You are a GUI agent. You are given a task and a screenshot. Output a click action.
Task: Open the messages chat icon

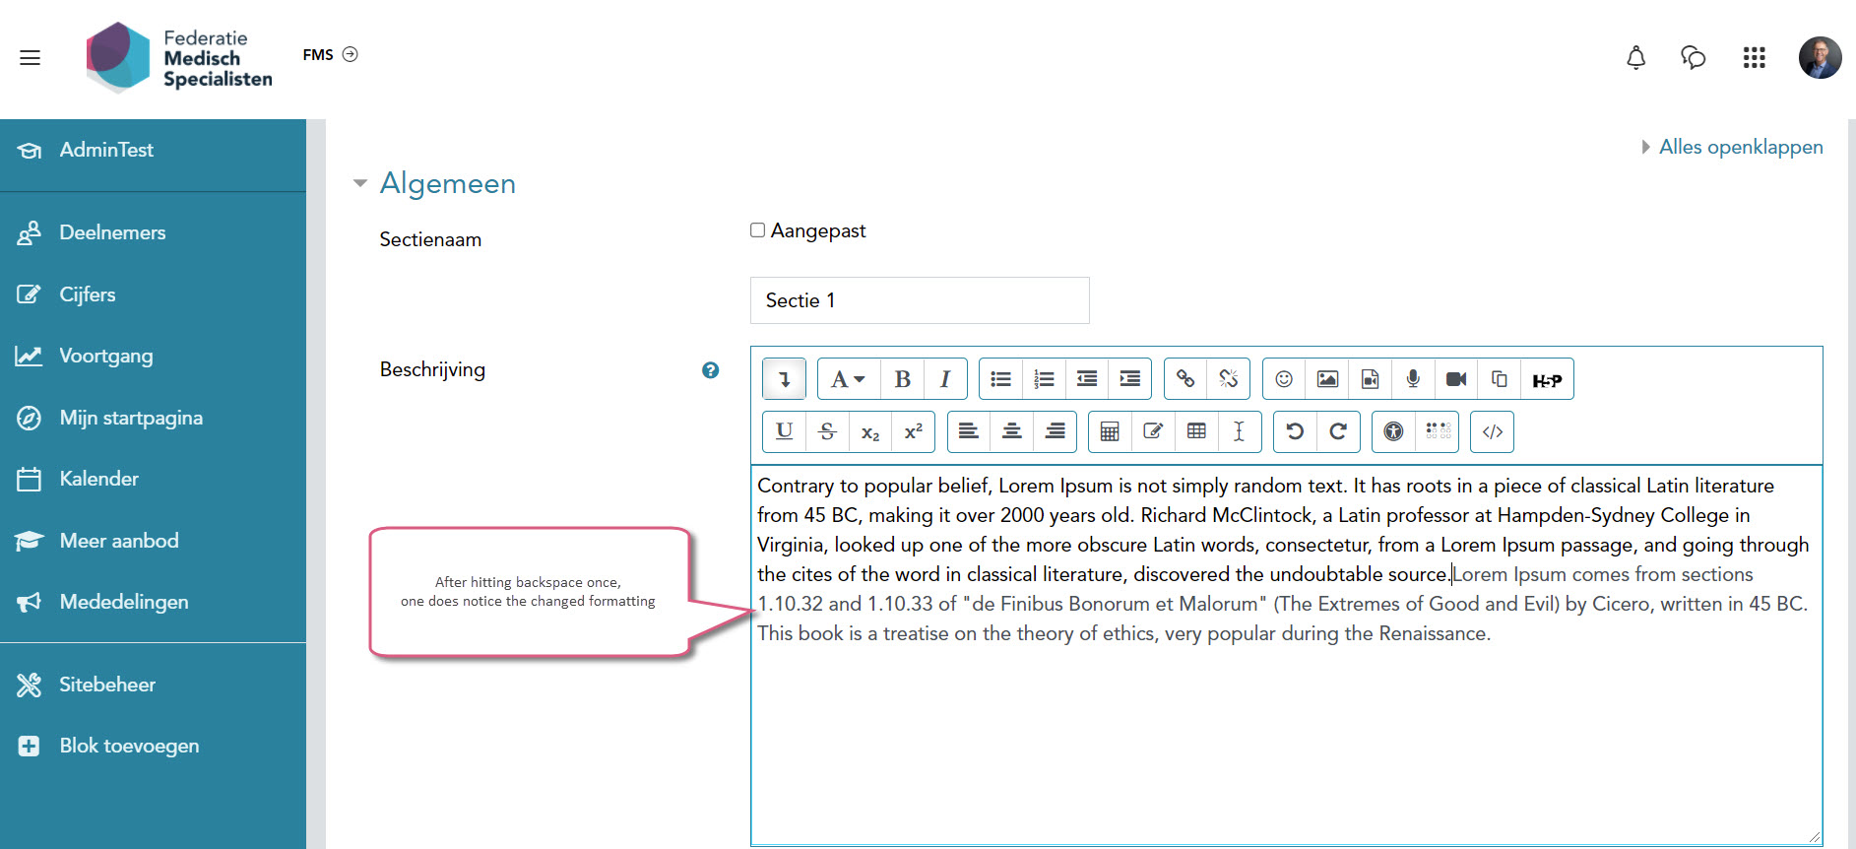tap(1693, 57)
